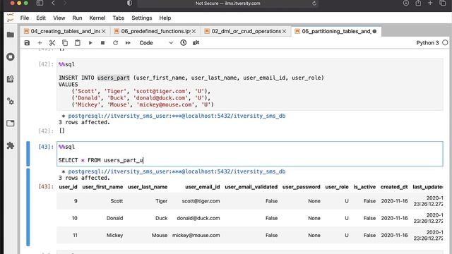Click the Mickey first name cell
This screenshot has width=452, height=254.
click(x=114, y=235)
